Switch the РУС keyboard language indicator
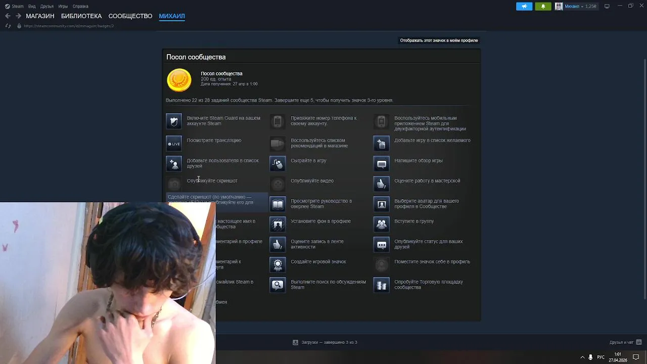The width and height of the screenshot is (647, 364). coord(600,357)
